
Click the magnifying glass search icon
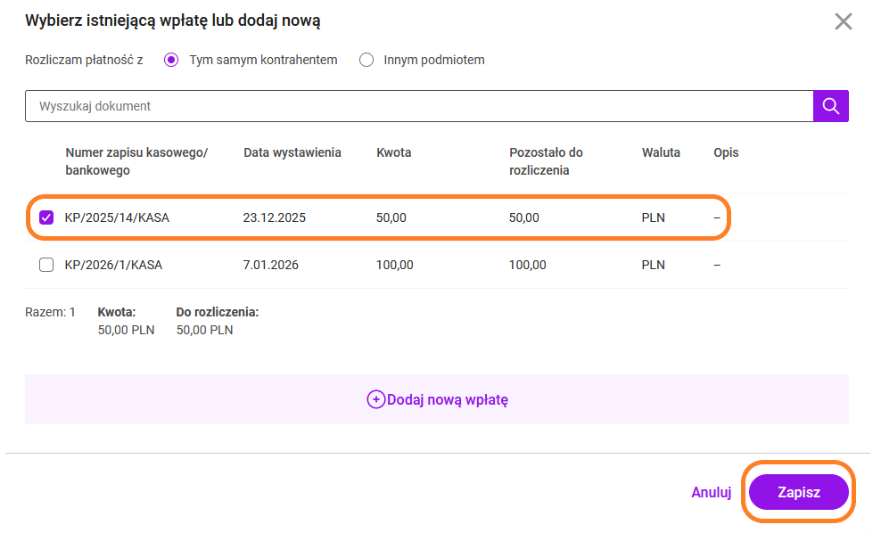(830, 106)
